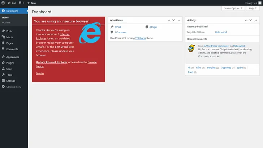The image size is (263, 148).
Task: Click the WordPress logo in admin bar
Action: (3, 3)
